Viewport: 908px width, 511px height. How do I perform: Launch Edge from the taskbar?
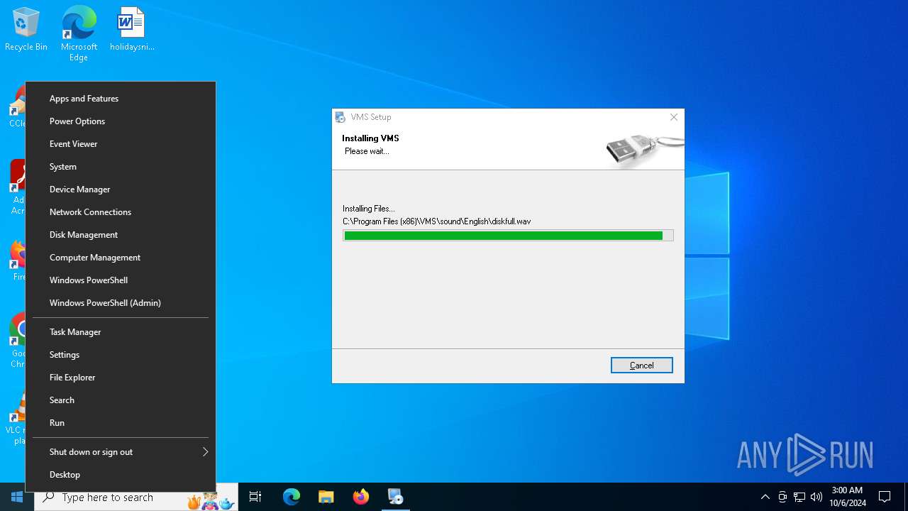pos(292,497)
